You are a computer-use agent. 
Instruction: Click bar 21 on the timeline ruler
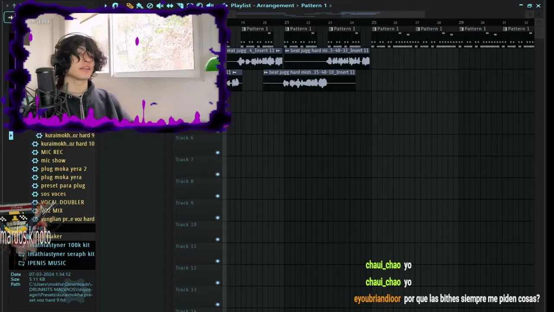(287, 23)
